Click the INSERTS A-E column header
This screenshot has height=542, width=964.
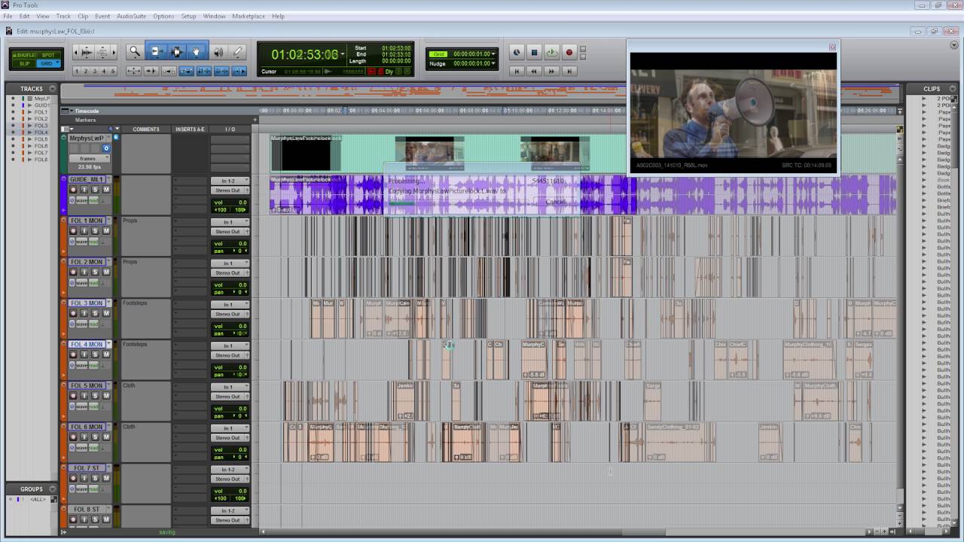pos(190,129)
